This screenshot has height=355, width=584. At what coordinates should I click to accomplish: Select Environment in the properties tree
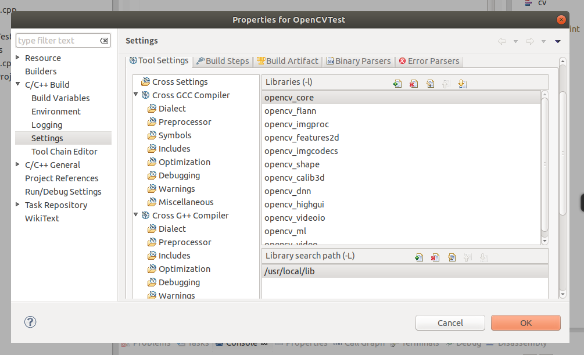tap(56, 112)
